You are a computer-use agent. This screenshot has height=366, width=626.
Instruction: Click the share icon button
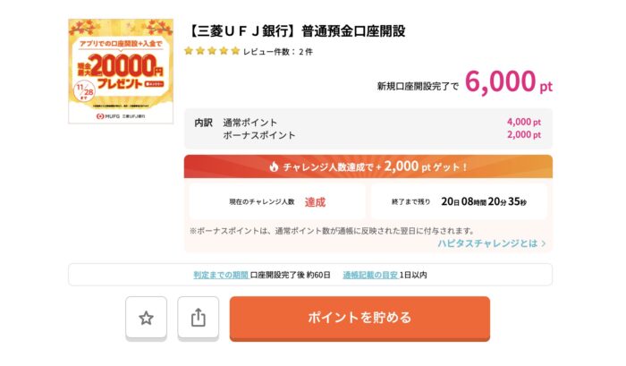pos(199,318)
